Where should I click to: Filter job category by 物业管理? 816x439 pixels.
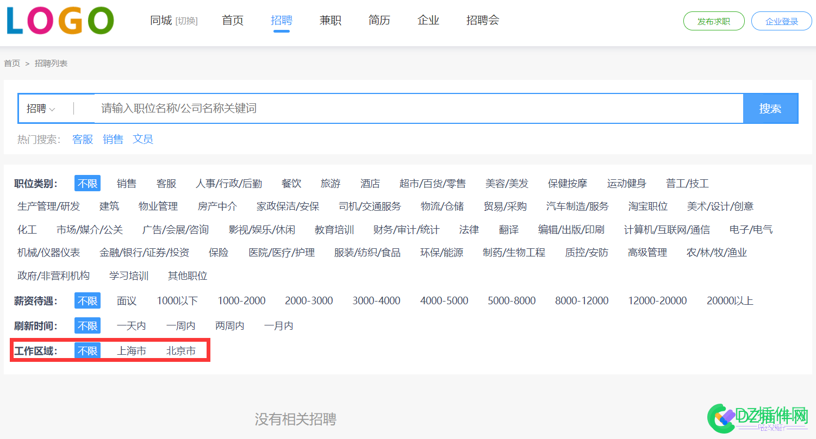tap(158, 206)
